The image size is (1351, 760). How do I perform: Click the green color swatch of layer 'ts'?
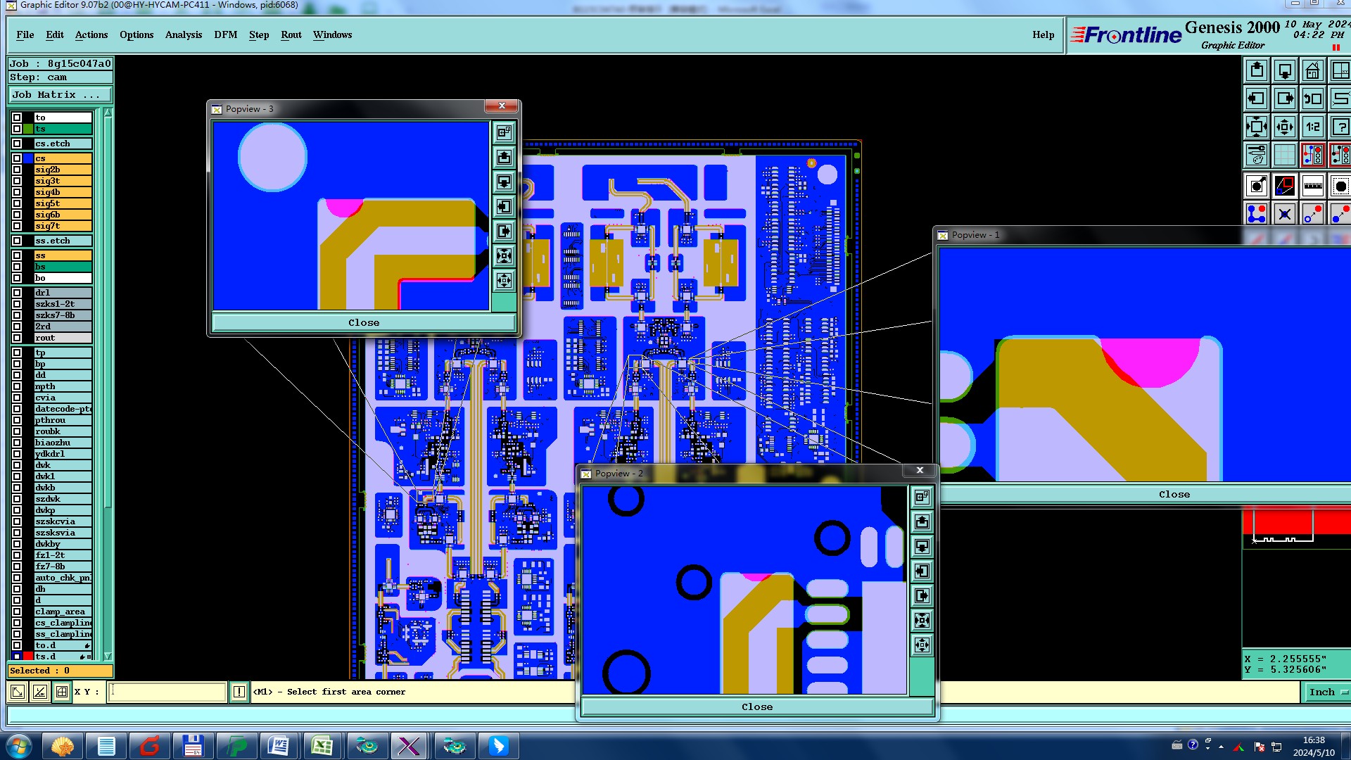click(28, 129)
